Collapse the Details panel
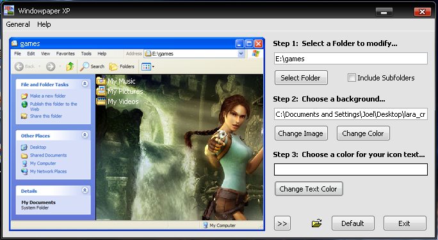Image resolution: width=438 pixels, height=240 pixels. coord(85,190)
